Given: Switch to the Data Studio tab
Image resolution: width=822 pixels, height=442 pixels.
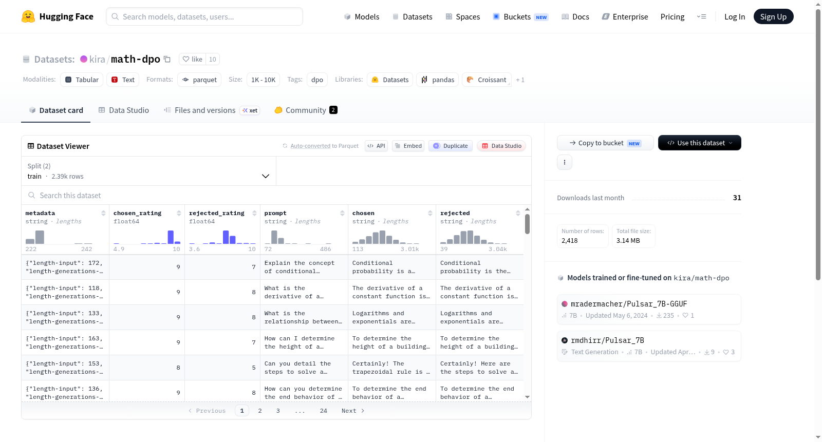Looking at the screenshot, I should 124,110.
